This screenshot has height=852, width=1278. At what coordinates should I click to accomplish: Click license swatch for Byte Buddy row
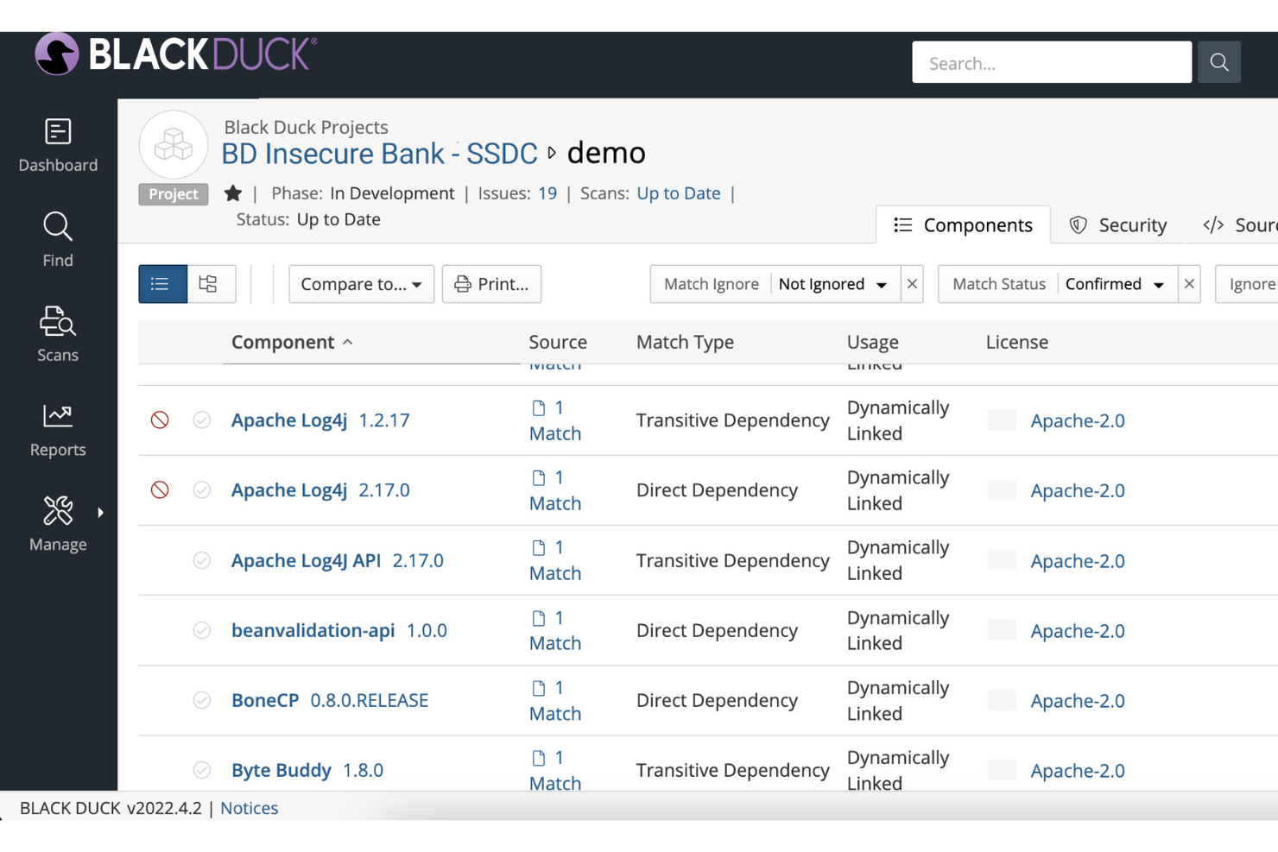click(1002, 770)
